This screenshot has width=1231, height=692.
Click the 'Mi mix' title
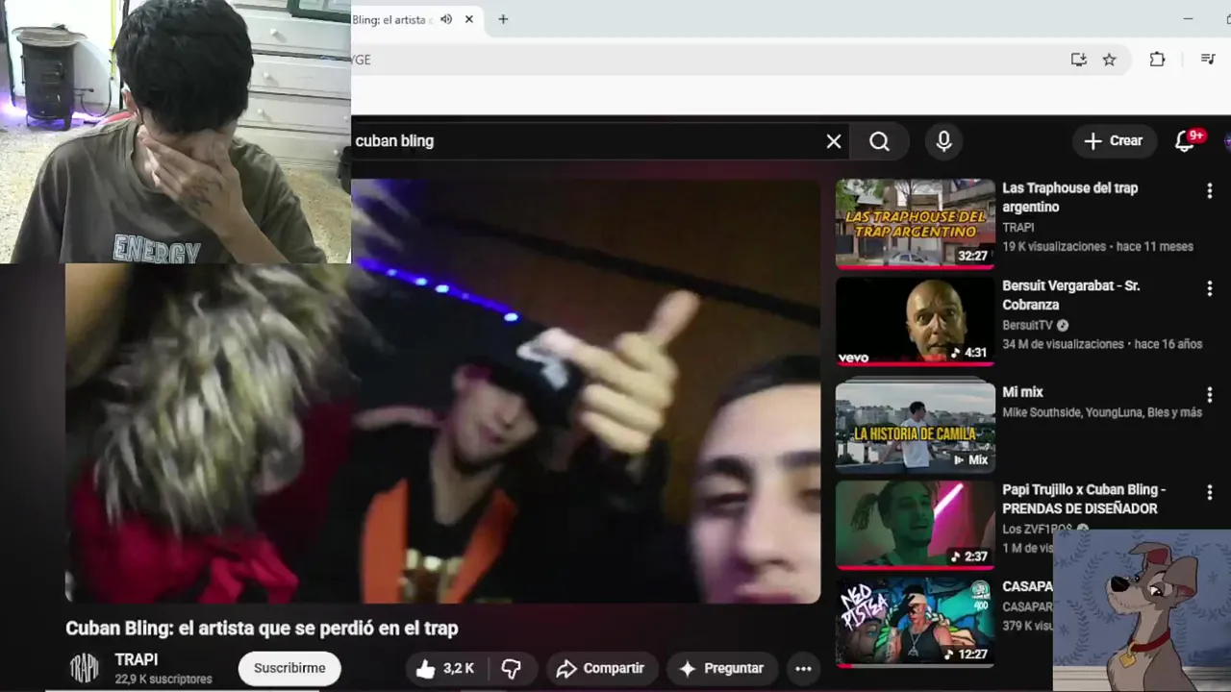[1022, 392]
